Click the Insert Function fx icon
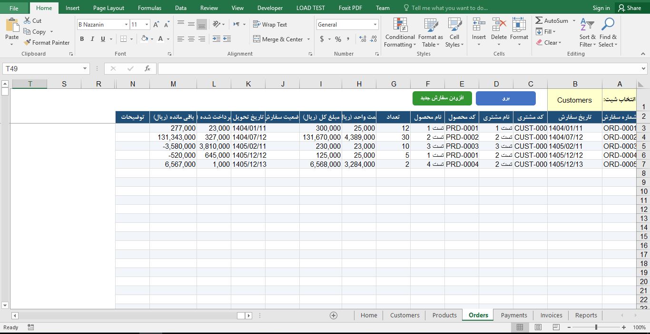The image size is (650, 334). click(x=148, y=68)
